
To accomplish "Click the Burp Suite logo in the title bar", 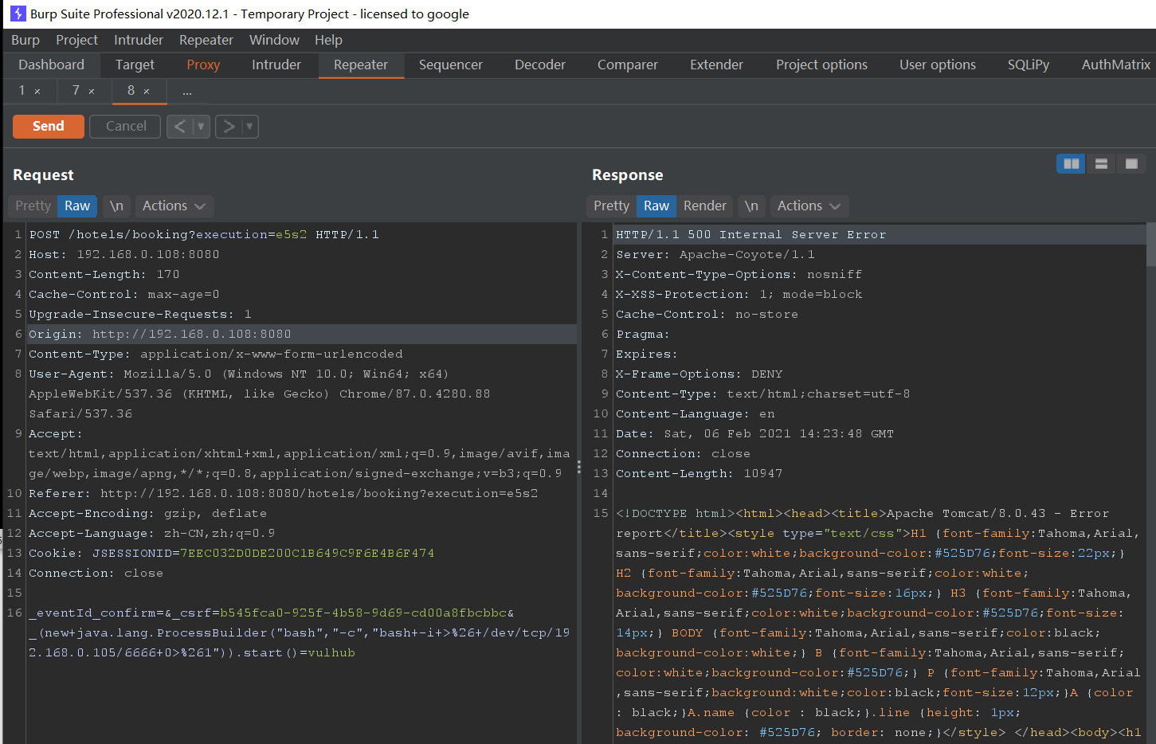I will pos(18,14).
